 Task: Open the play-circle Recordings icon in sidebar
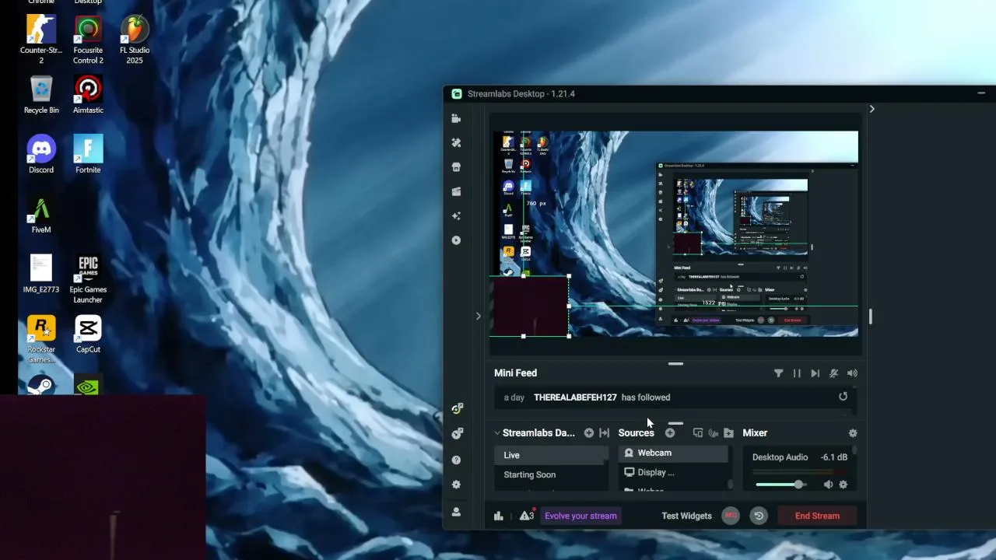pyautogui.click(x=456, y=240)
